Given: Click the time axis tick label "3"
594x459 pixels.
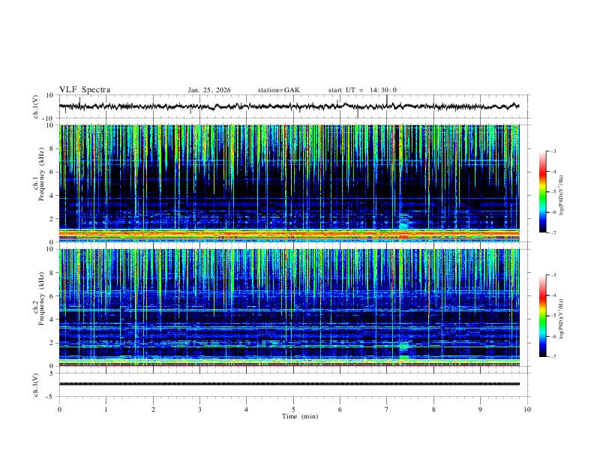Looking at the screenshot, I should pos(199,409).
